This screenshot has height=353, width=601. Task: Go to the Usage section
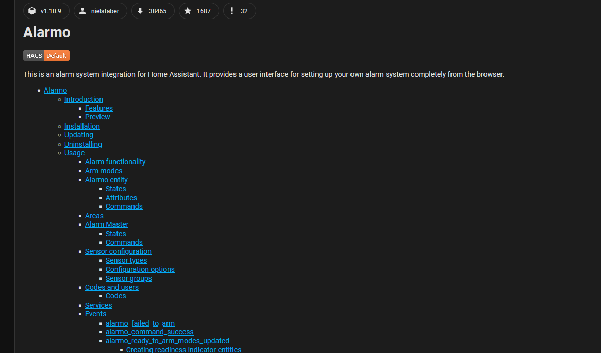[x=74, y=153]
